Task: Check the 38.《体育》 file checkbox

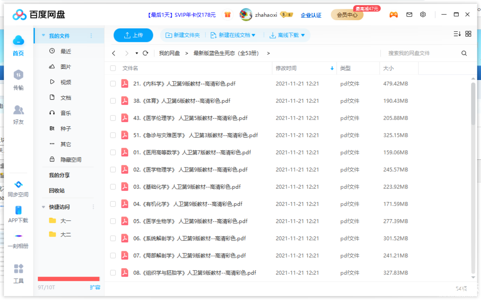Action: 113,101
